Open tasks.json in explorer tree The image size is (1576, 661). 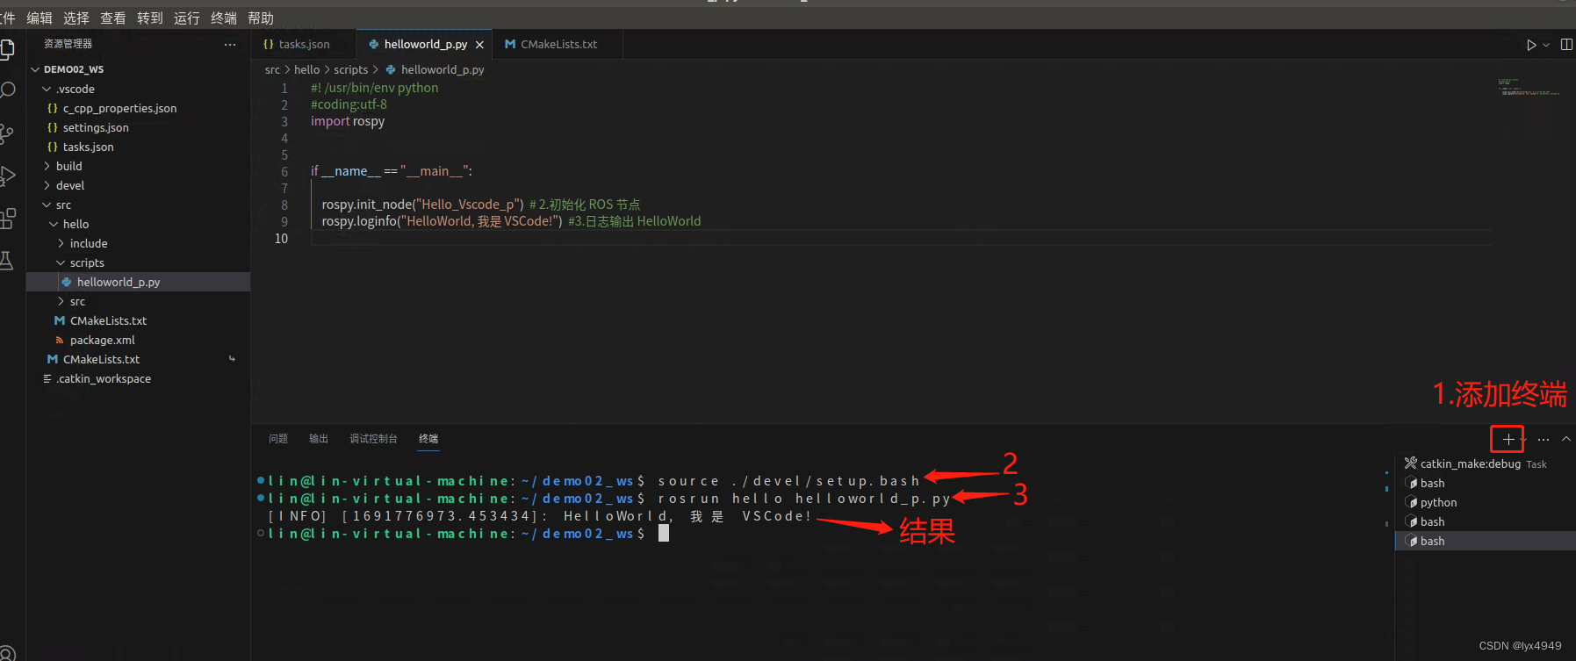pyautogui.click(x=138, y=147)
